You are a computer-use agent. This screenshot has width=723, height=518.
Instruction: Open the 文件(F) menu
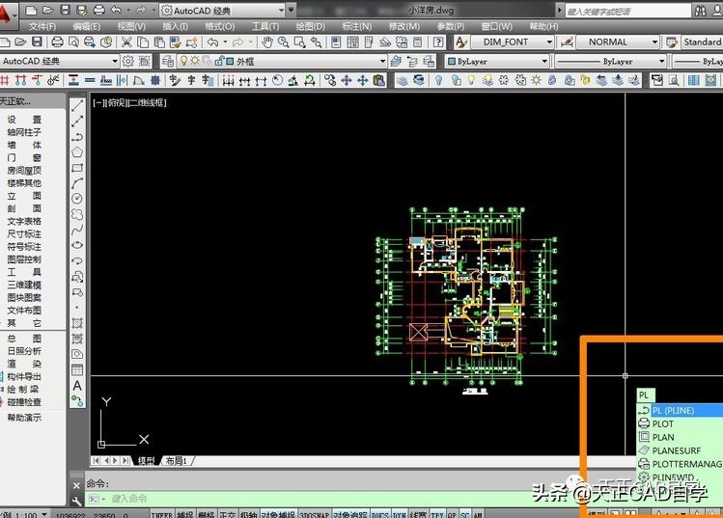point(42,26)
